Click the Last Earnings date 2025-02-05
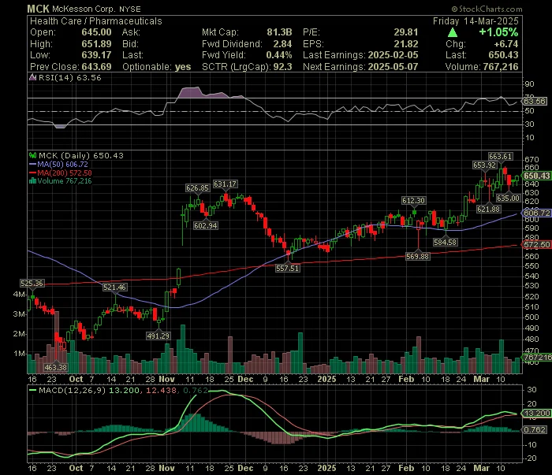Screen dimensions: 552x475 pos(393,55)
